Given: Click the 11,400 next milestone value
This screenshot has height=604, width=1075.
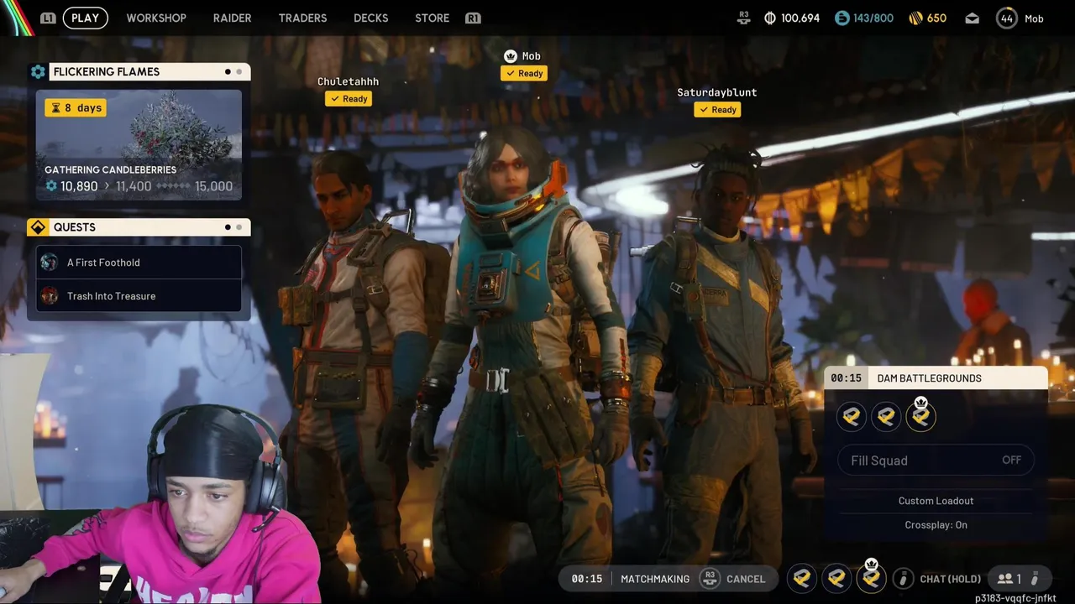Looking at the screenshot, I should click(134, 186).
